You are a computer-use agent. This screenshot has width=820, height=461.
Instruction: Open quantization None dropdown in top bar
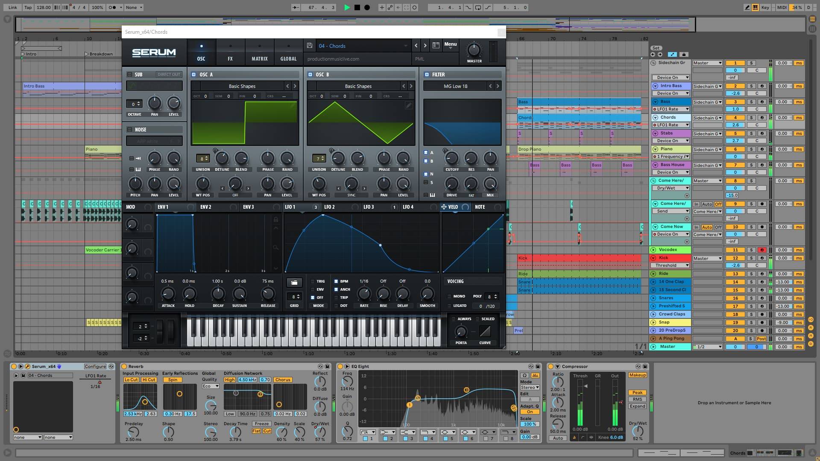tap(134, 7)
